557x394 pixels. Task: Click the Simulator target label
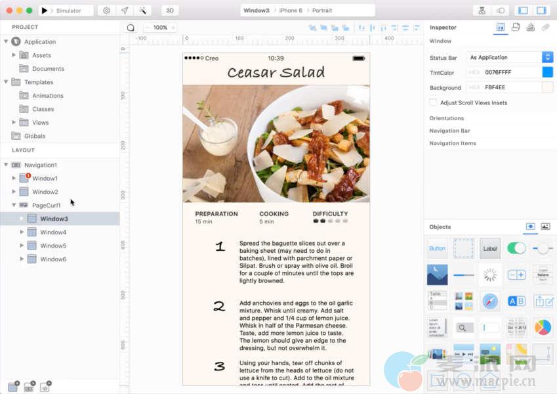(68, 11)
